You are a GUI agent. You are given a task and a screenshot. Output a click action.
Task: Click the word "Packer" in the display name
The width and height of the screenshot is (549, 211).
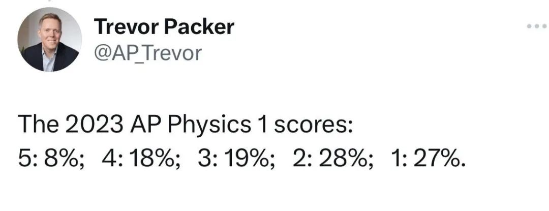pyautogui.click(x=200, y=26)
